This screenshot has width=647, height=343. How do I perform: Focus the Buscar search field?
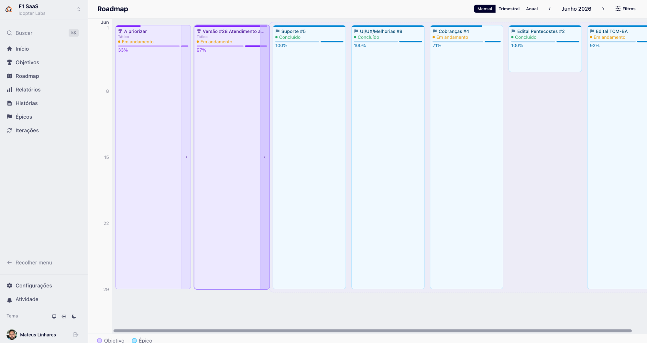click(43, 33)
